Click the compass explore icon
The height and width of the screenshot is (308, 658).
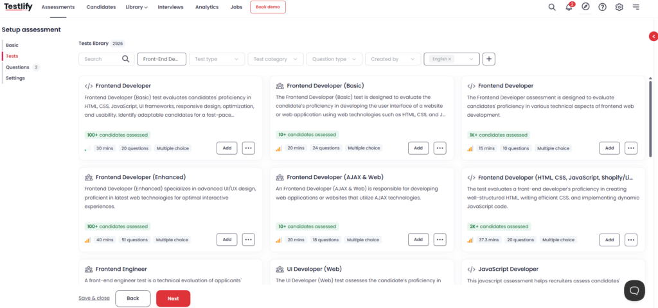pos(586,6)
